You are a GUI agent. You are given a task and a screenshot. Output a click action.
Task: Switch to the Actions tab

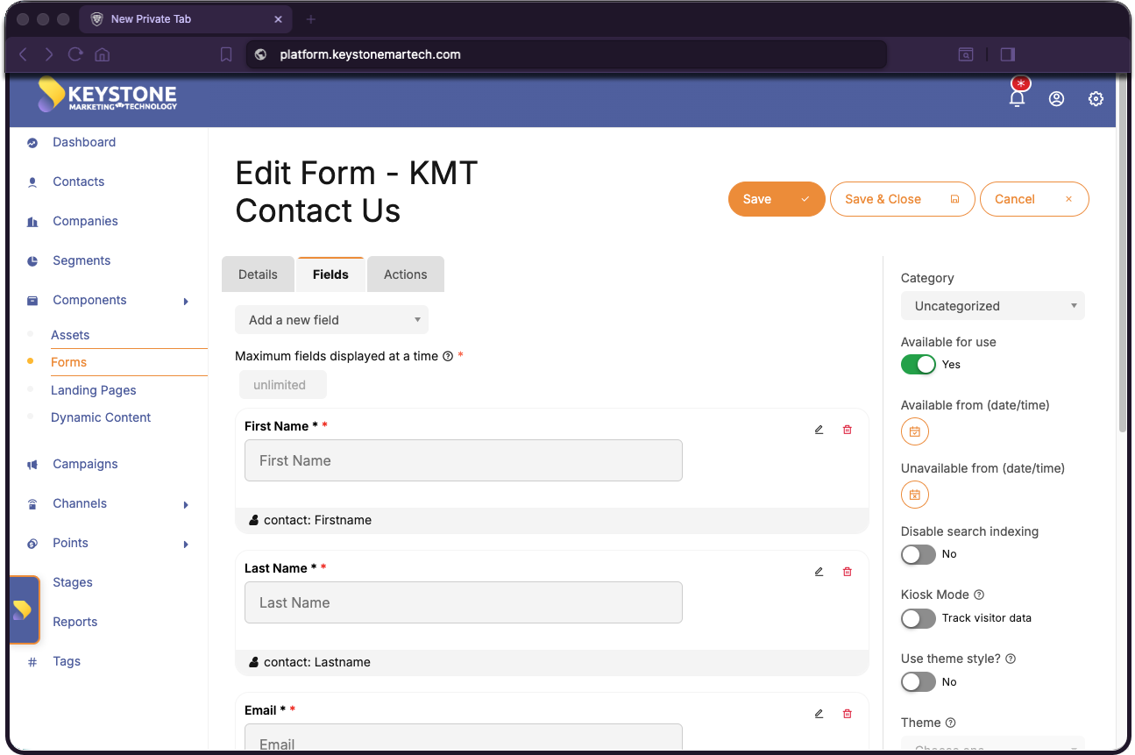pyautogui.click(x=405, y=274)
